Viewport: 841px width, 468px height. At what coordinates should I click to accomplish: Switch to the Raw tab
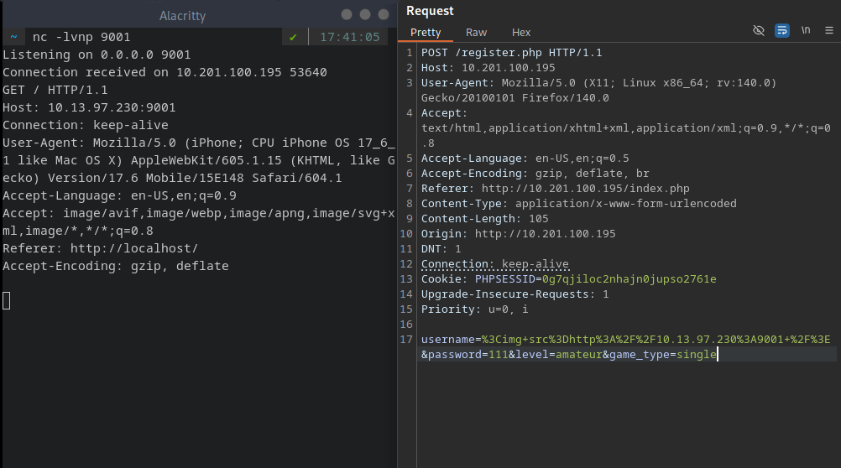(476, 33)
